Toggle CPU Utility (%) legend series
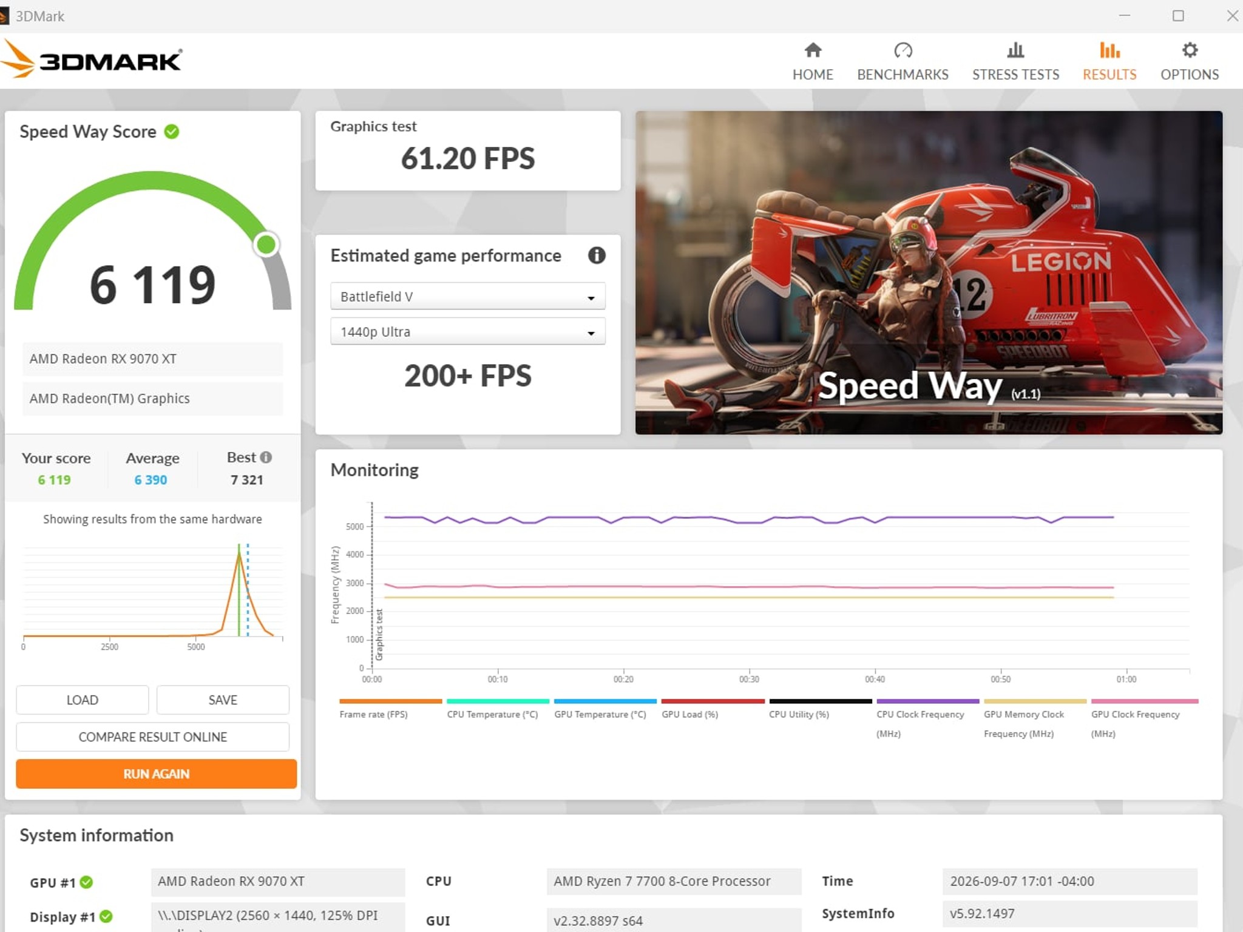Viewport: 1243px width, 932px height. (x=820, y=709)
